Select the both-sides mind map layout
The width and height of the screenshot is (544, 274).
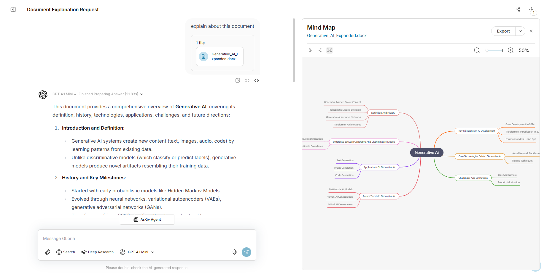pos(330,50)
